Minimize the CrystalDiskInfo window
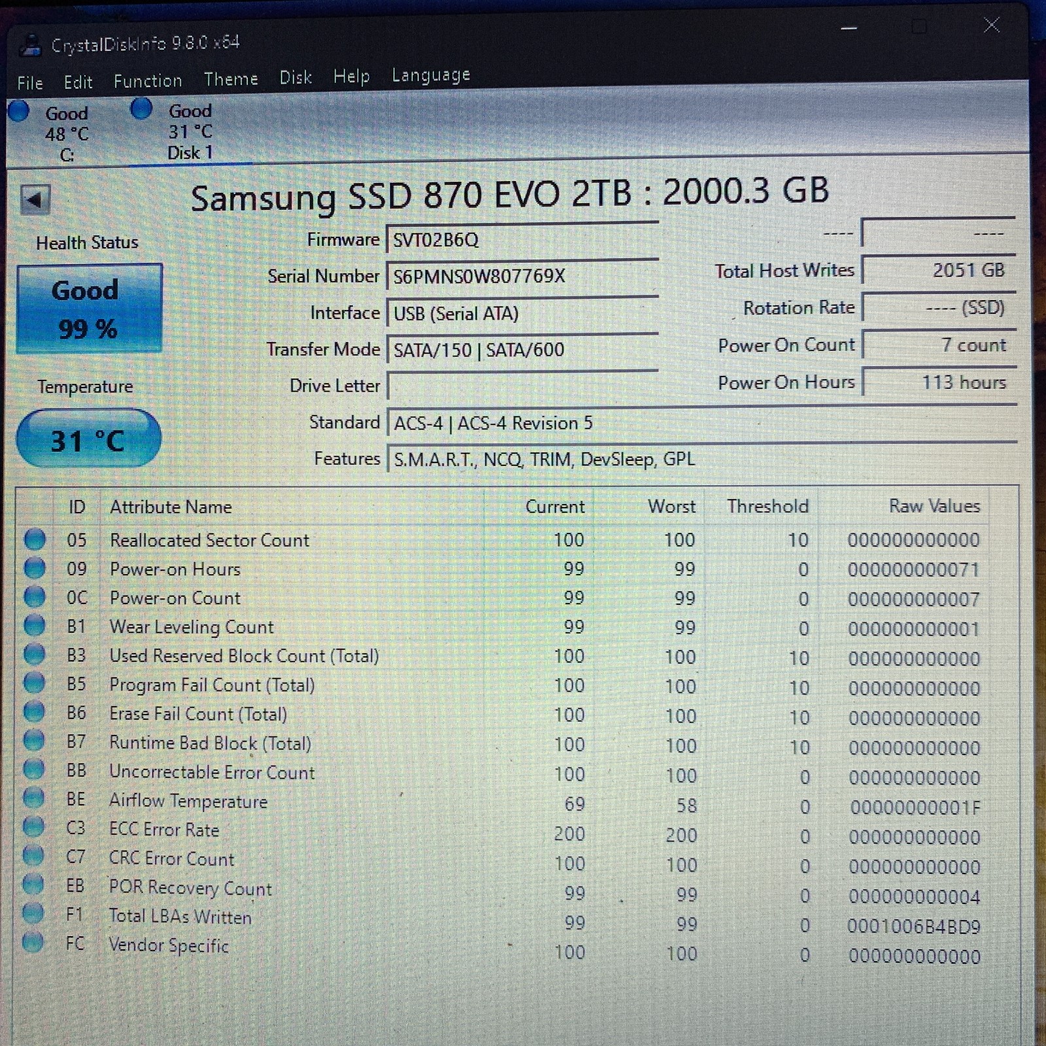This screenshot has width=1046, height=1046. pyautogui.click(x=849, y=29)
